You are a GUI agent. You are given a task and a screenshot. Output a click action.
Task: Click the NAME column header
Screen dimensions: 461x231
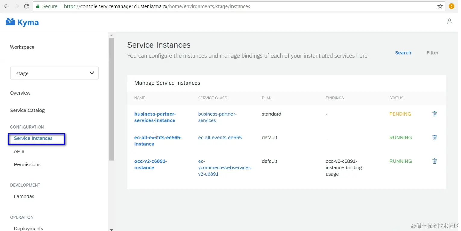tap(140, 98)
